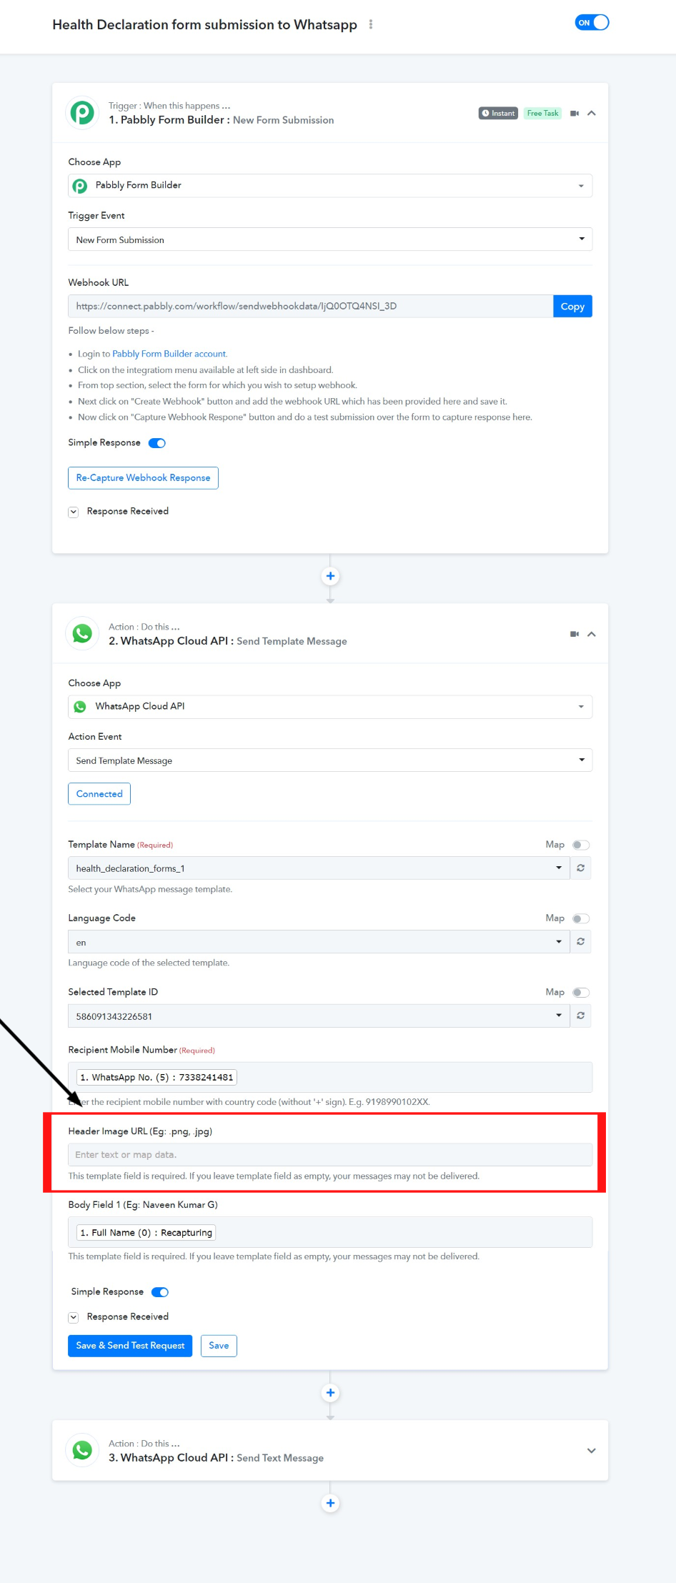
Task: Open Pabbly Form Builder account link
Action: click(x=169, y=354)
